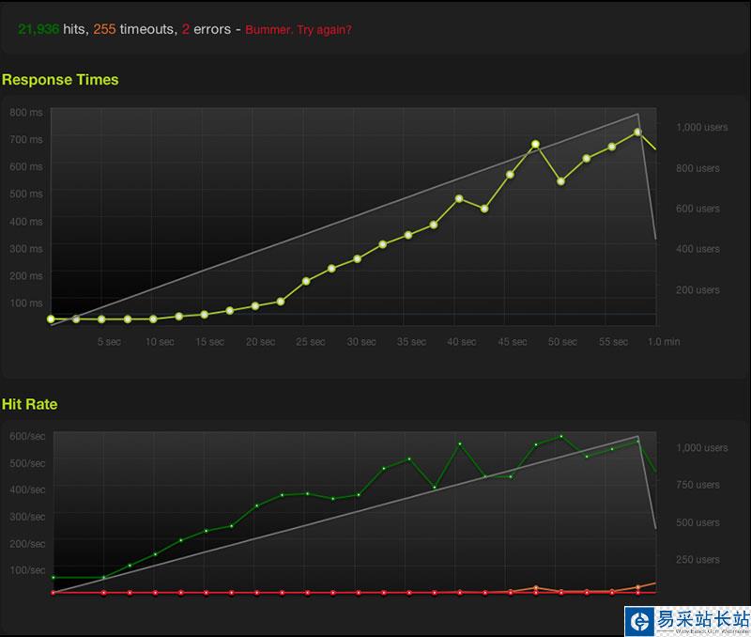Click the 'Bummer. Try again?' link

coord(299,30)
